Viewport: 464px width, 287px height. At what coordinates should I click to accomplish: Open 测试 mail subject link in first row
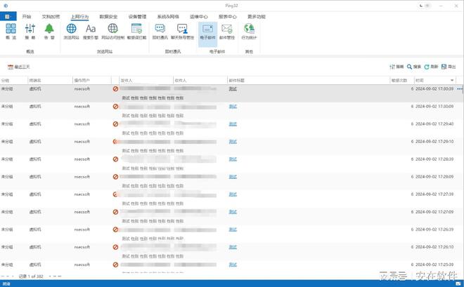click(x=233, y=89)
